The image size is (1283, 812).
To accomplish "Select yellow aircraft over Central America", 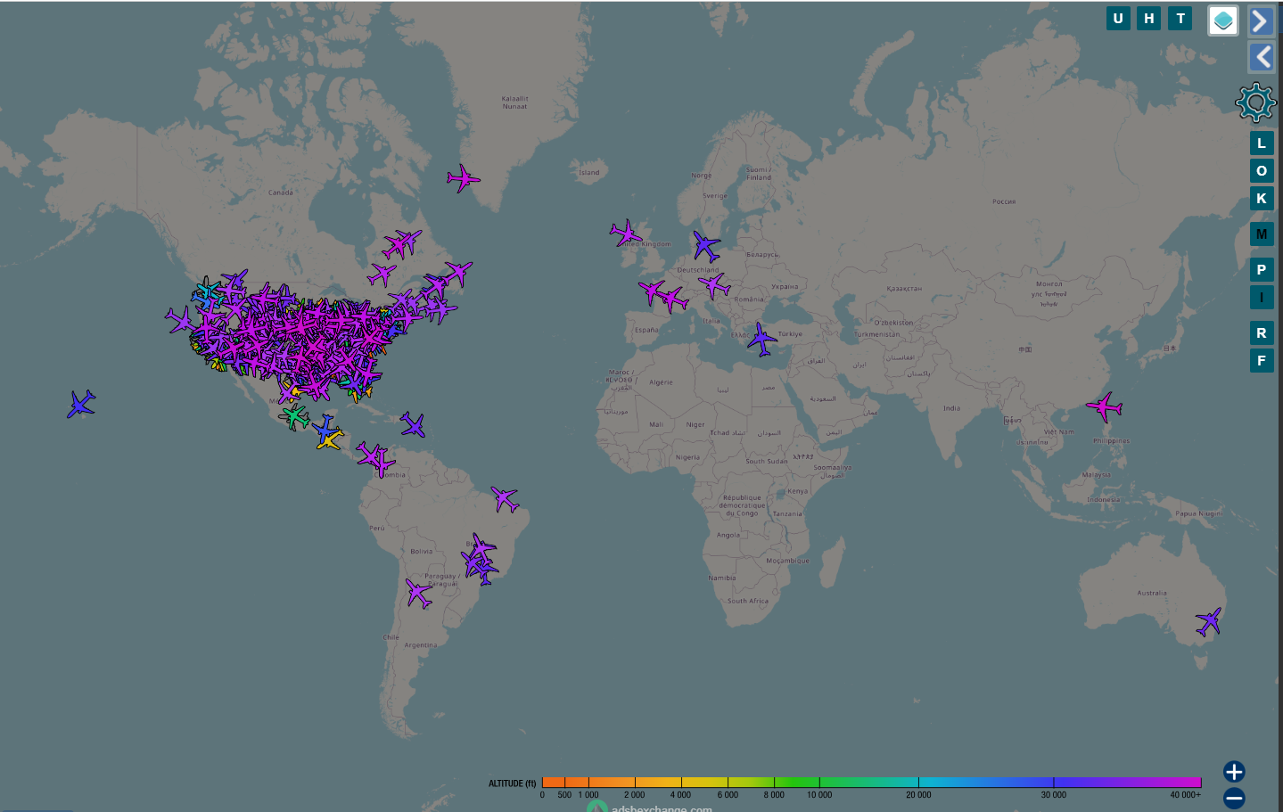I will (x=330, y=439).
